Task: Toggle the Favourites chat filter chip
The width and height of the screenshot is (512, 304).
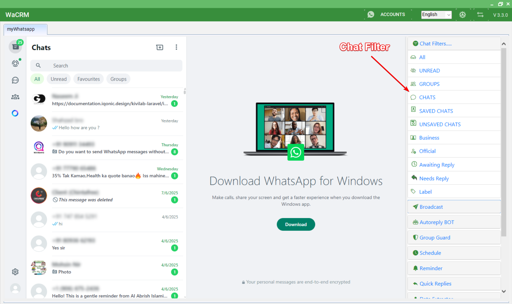Action: (x=88, y=79)
